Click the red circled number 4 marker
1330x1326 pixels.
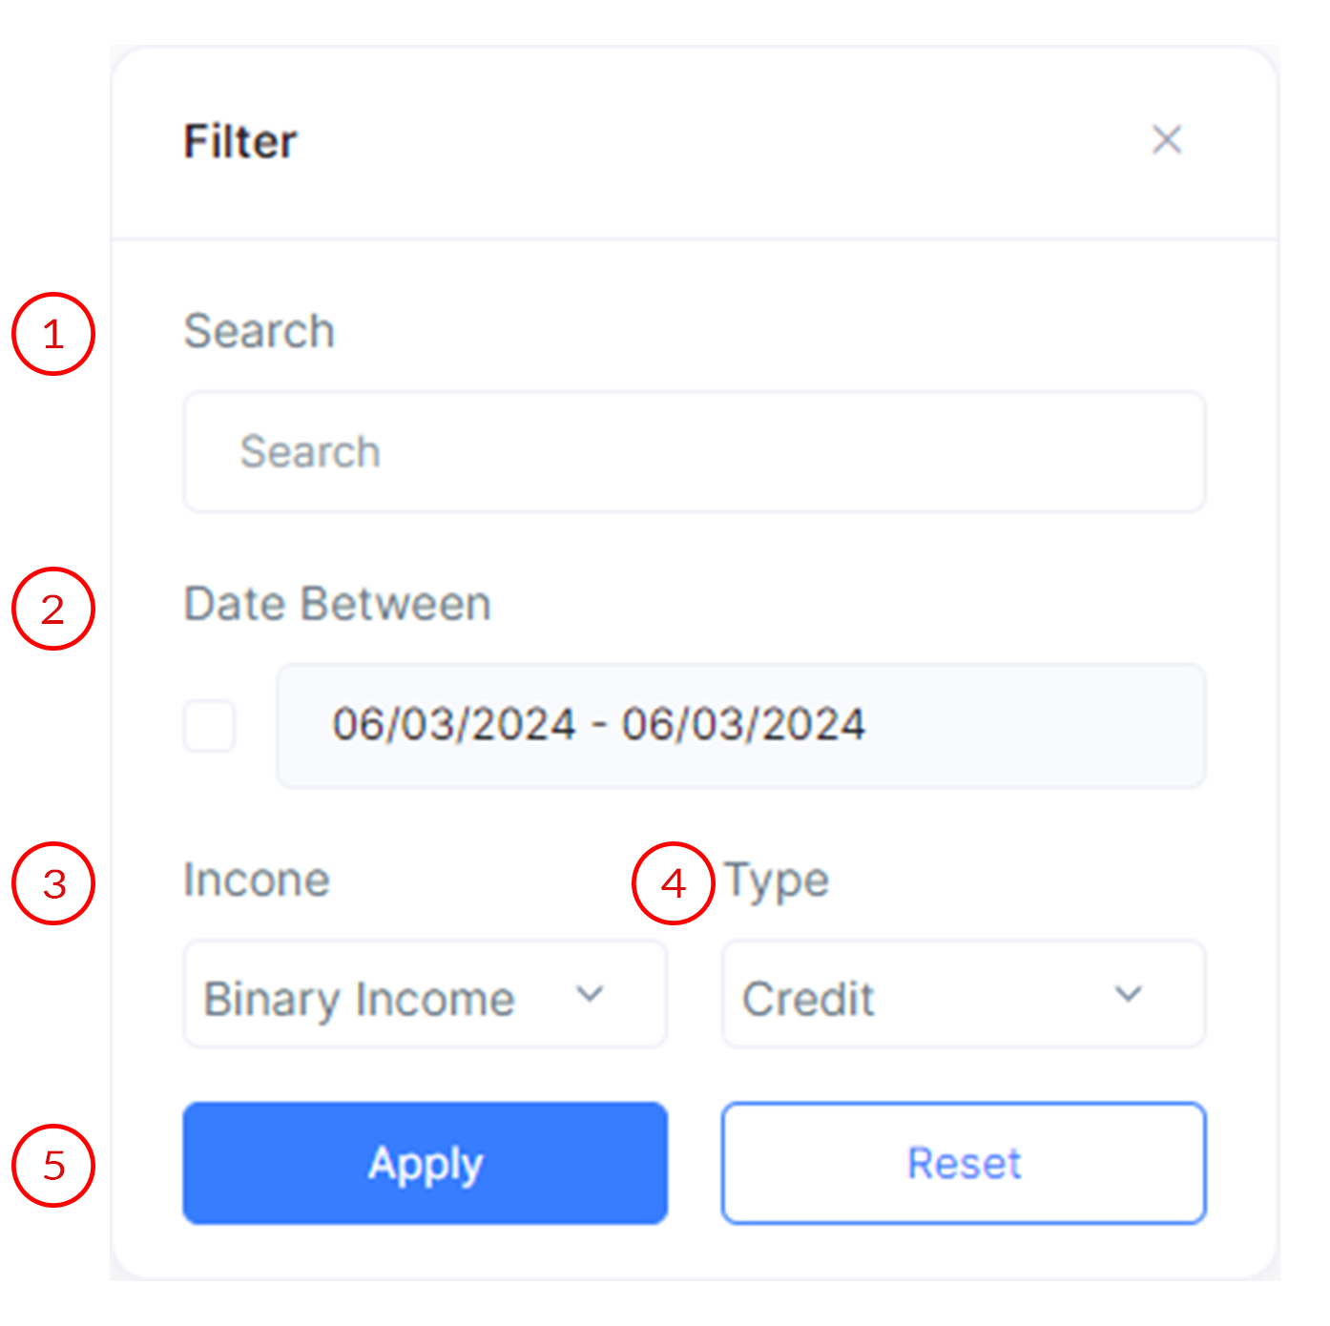pos(674,883)
